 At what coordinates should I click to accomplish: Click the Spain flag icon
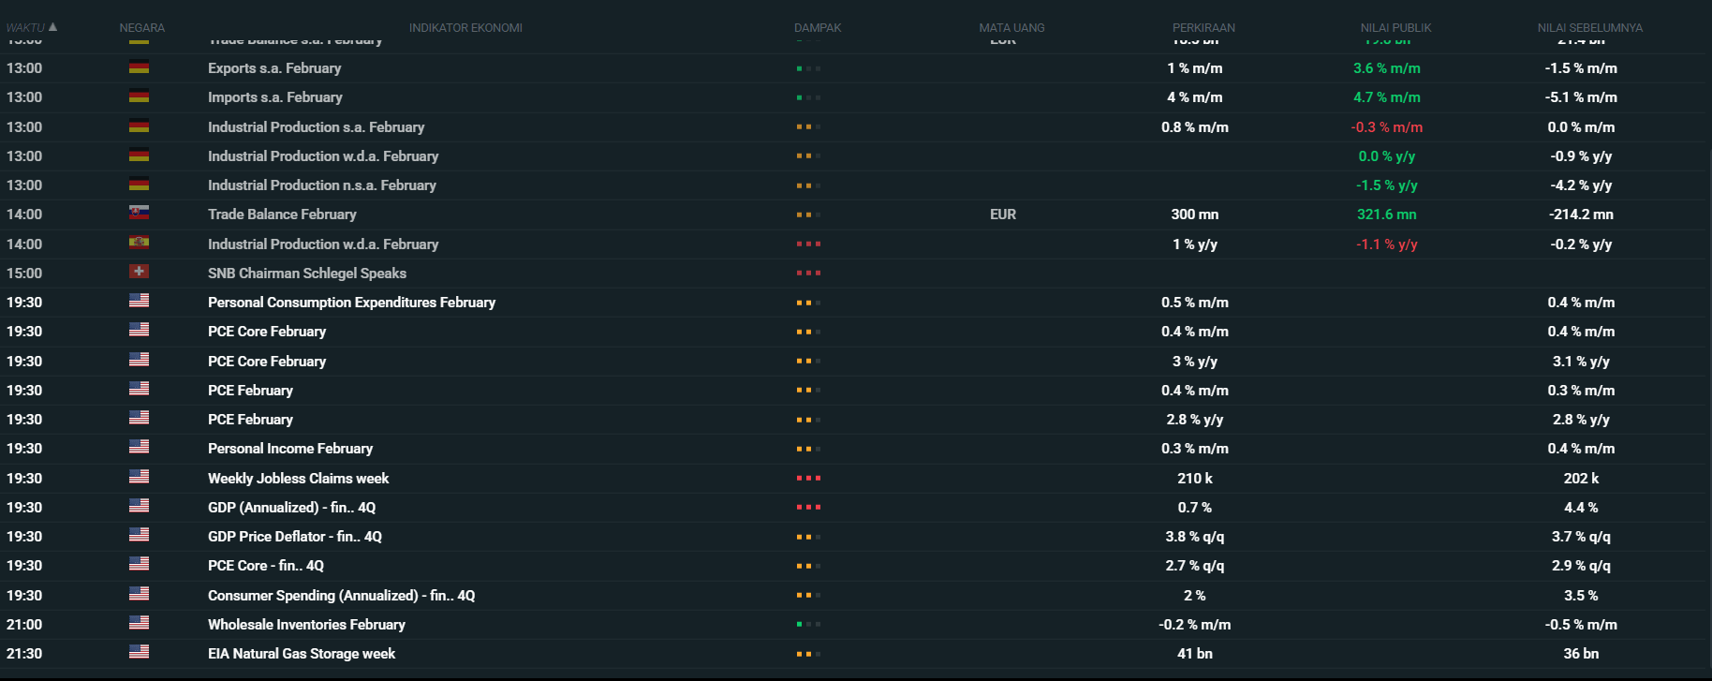tap(139, 244)
